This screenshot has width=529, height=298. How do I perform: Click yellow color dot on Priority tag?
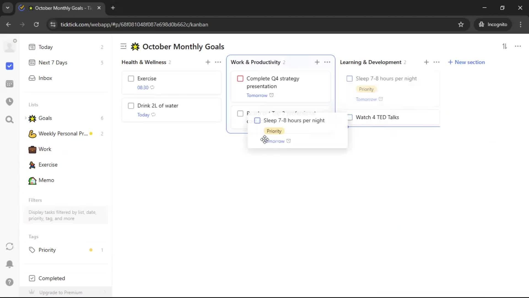point(91,250)
